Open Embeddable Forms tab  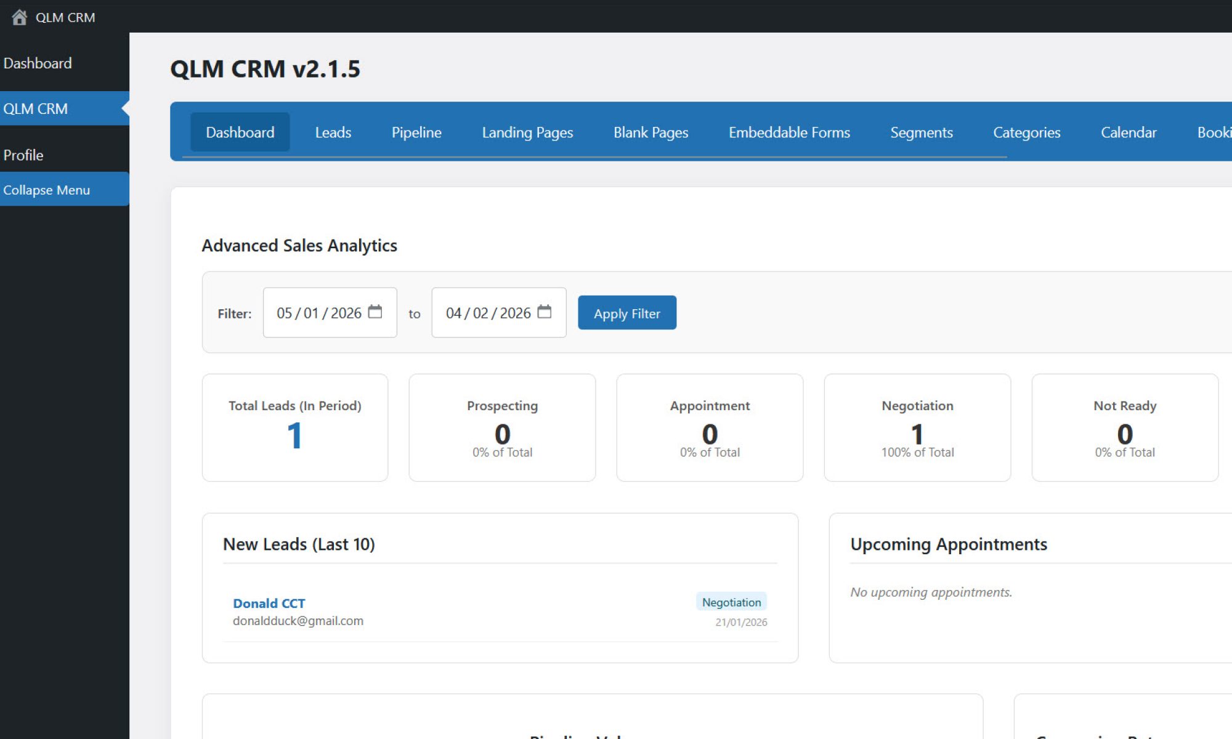point(789,132)
